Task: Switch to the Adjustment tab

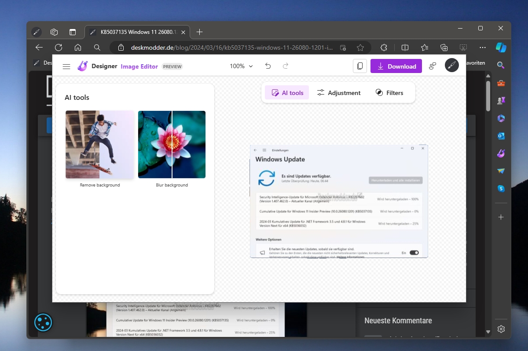Action: point(339,93)
